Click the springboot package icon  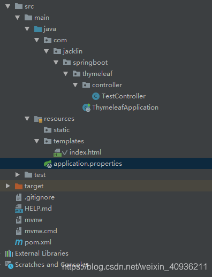67,63
